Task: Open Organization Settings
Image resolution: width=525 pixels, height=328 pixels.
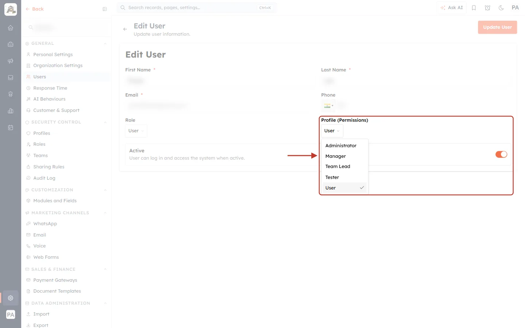Action: [58, 66]
